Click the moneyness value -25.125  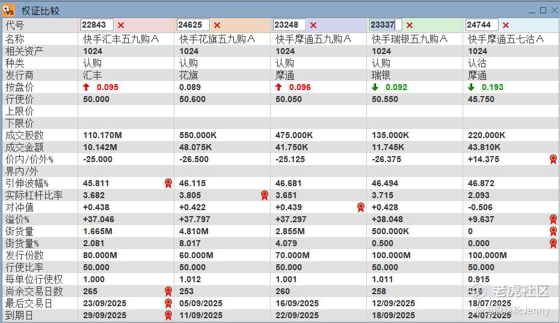pos(290,159)
